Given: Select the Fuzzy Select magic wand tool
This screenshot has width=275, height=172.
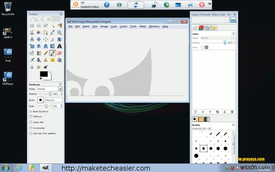Looking at the screenshot, I should [x=53, y=26].
